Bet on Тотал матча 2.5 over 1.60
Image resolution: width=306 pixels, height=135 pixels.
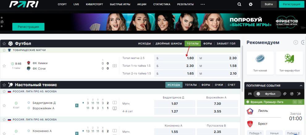175,58
